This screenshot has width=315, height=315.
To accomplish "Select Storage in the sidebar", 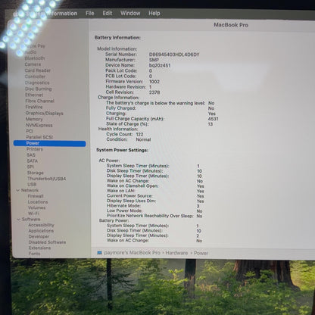I will [36, 173].
